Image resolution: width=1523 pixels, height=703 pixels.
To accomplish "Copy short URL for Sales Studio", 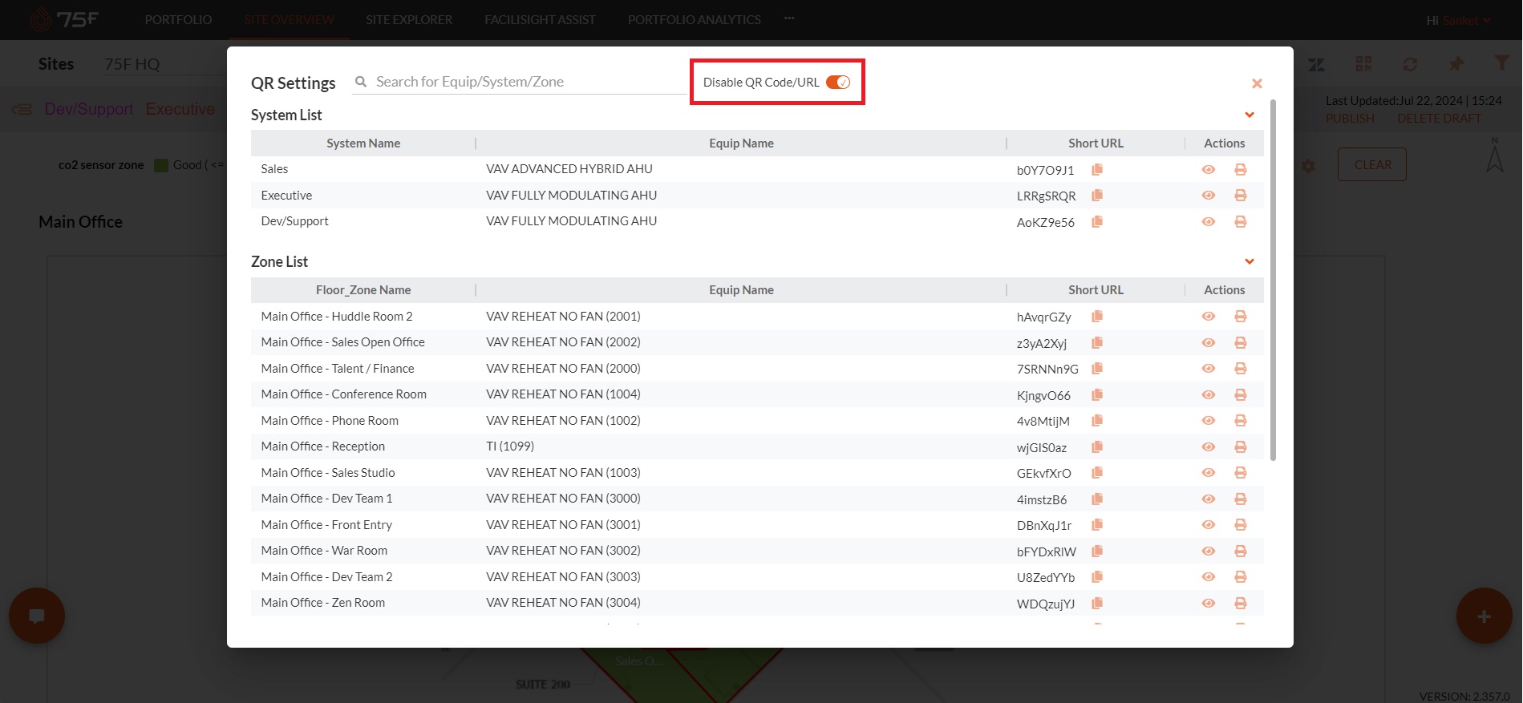I will click(1097, 473).
